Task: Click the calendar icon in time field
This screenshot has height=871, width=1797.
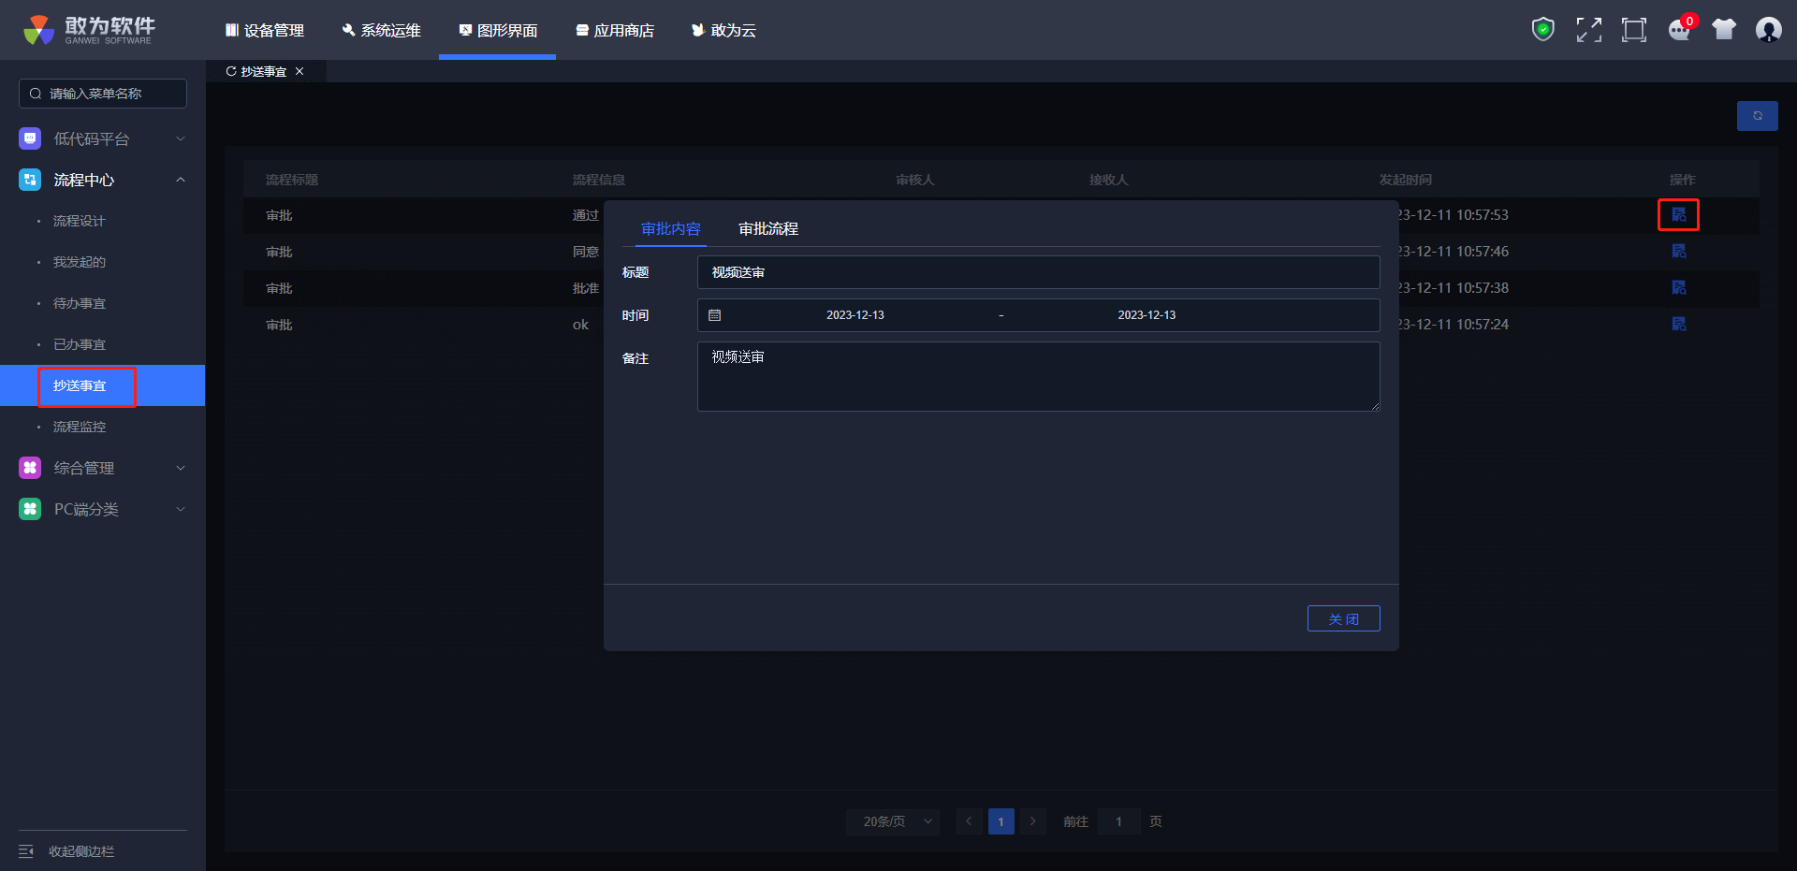Action: point(715,315)
